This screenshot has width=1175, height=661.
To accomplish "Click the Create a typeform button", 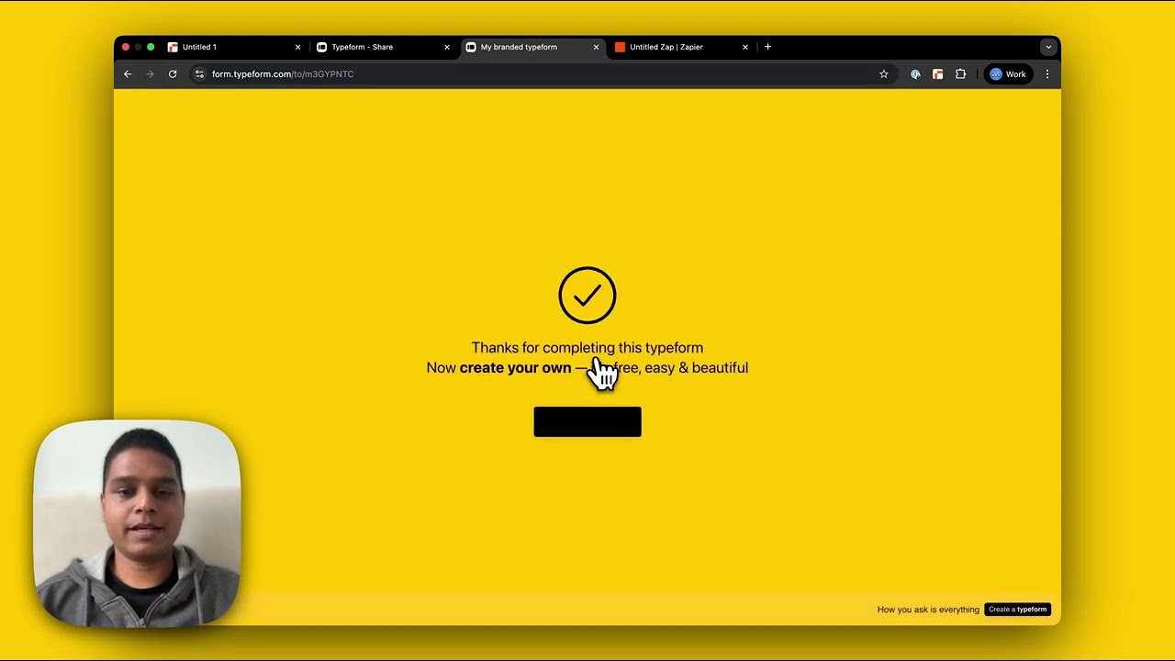I will pos(1017,610).
